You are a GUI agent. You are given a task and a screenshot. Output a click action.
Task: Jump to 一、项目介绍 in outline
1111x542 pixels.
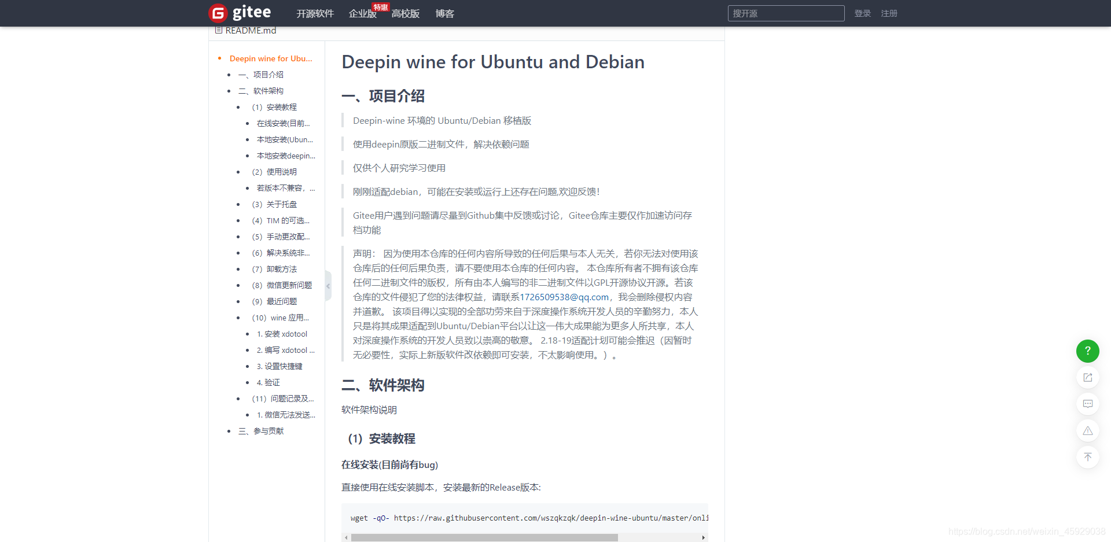coord(261,75)
